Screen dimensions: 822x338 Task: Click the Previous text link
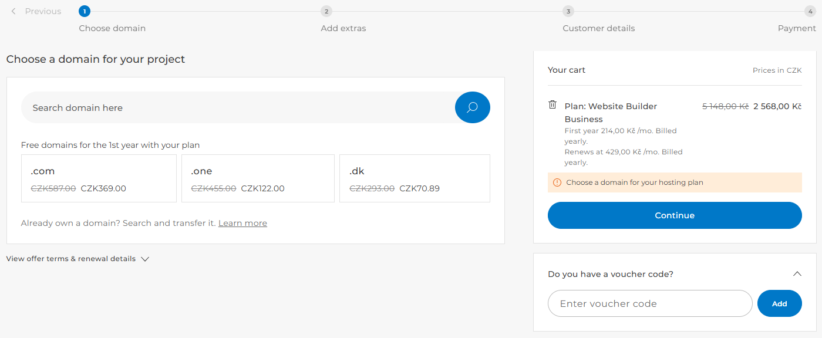point(43,11)
